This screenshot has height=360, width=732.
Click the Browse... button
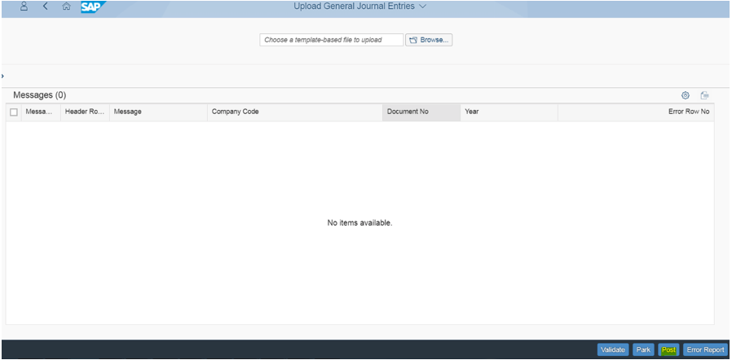pyautogui.click(x=429, y=40)
